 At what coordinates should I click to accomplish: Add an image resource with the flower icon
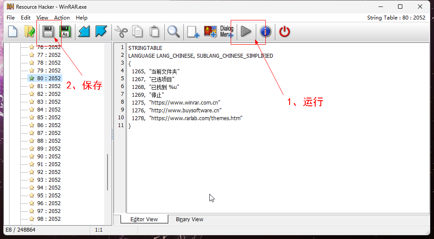click(x=210, y=31)
